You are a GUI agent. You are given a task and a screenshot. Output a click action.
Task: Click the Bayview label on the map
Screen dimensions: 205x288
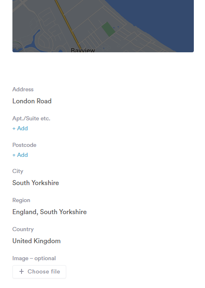[x=83, y=50]
